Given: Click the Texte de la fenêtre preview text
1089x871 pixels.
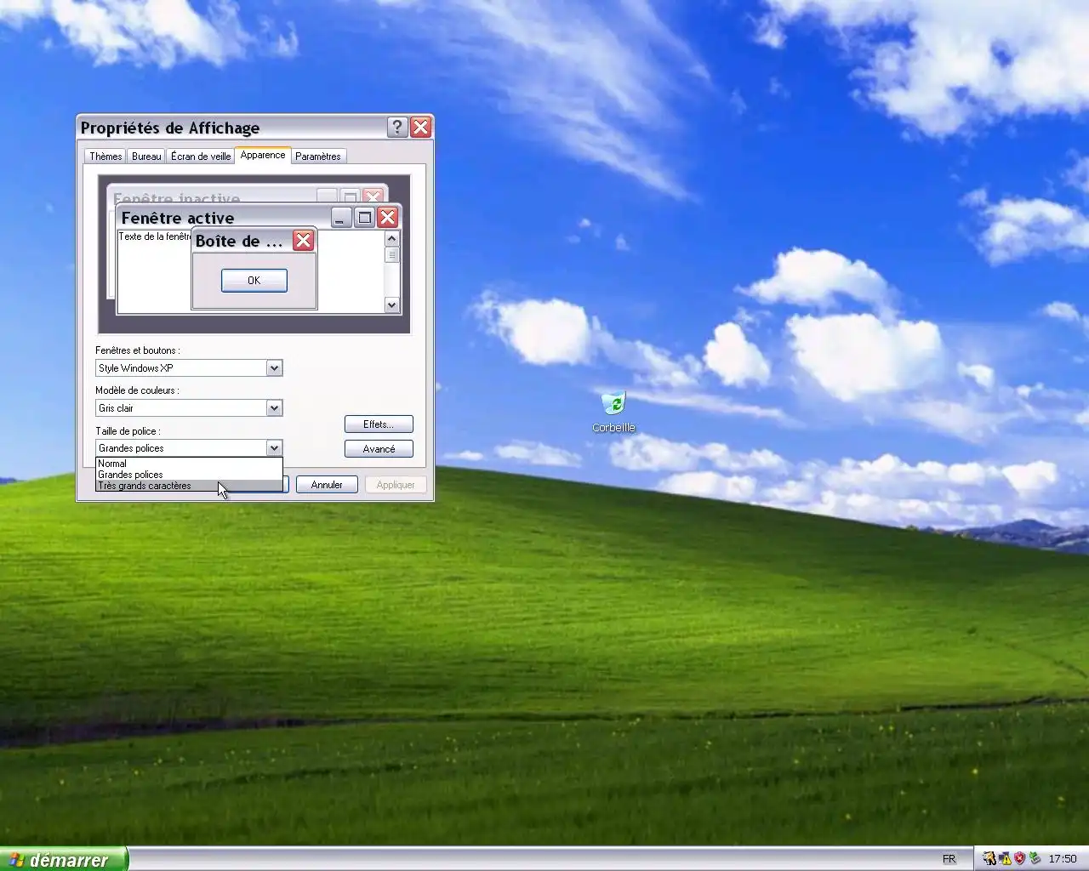Looking at the screenshot, I should pos(154,236).
